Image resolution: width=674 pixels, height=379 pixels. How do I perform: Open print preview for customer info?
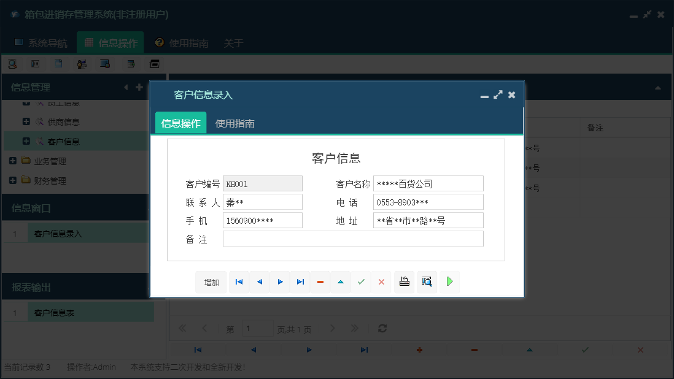pyautogui.click(x=427, y=281)
